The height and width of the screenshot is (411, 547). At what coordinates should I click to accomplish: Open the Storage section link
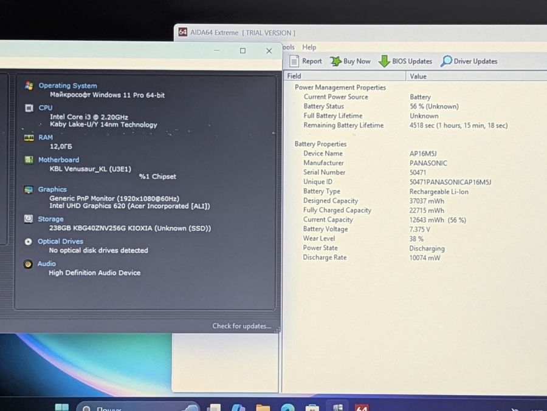tap(50, 219)
